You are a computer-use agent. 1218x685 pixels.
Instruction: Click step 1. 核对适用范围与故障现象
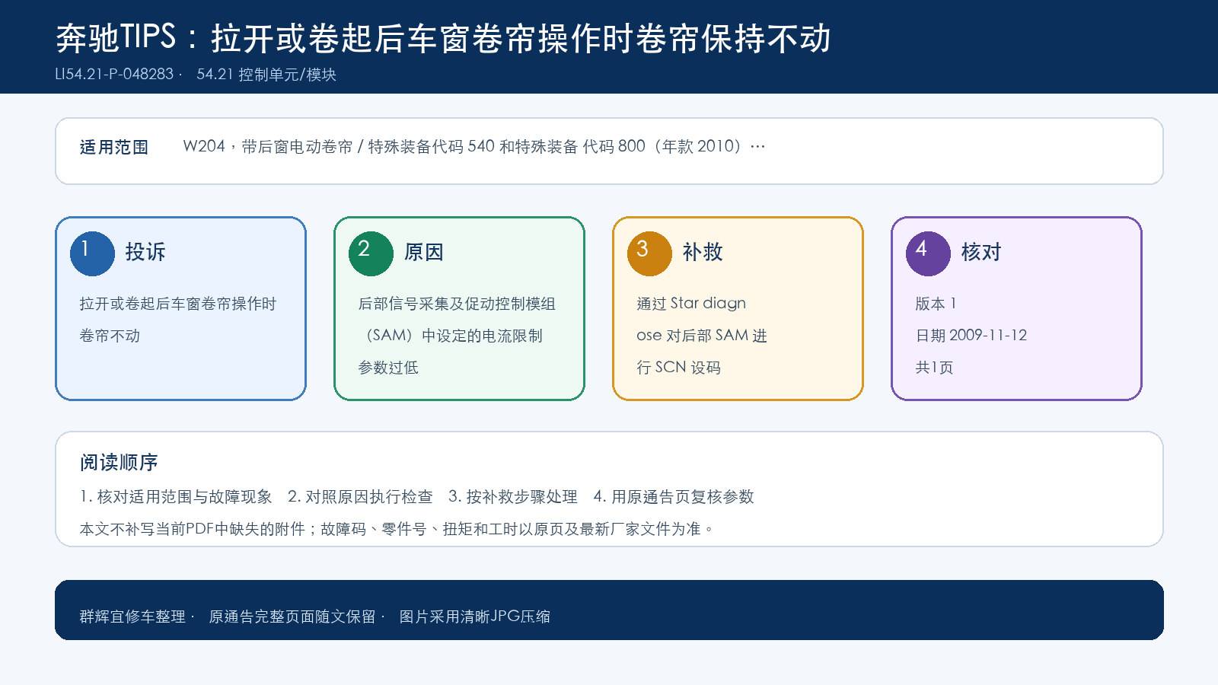point(176,497)
